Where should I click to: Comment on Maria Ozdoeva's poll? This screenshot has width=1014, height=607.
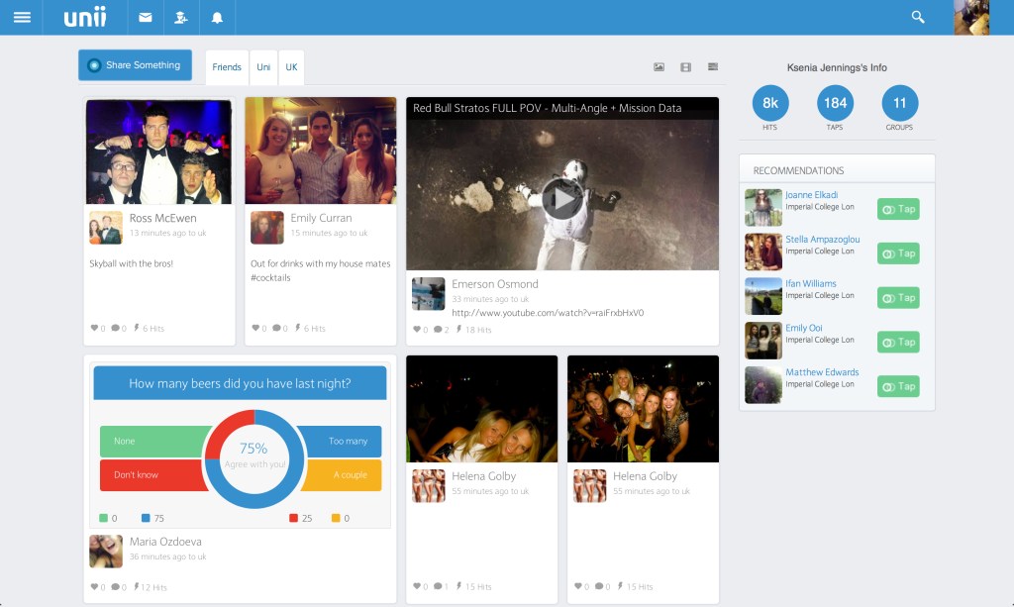click(x=115, y=587)
